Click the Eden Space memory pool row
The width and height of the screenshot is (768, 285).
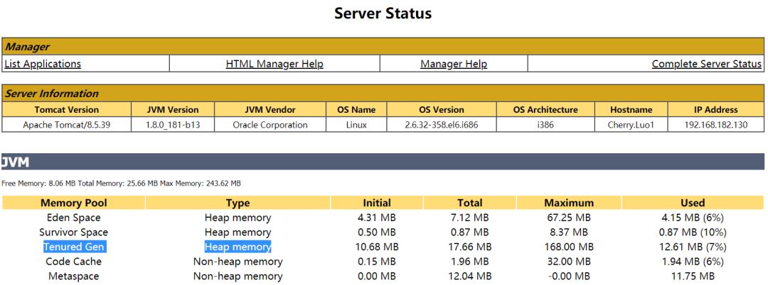(73, 218)
